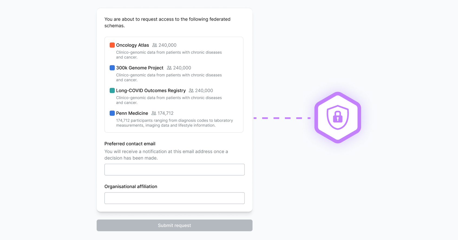Screen dimensions: 458x240
Task: Click the blue Penn Medicine color square
Action: 112,113
